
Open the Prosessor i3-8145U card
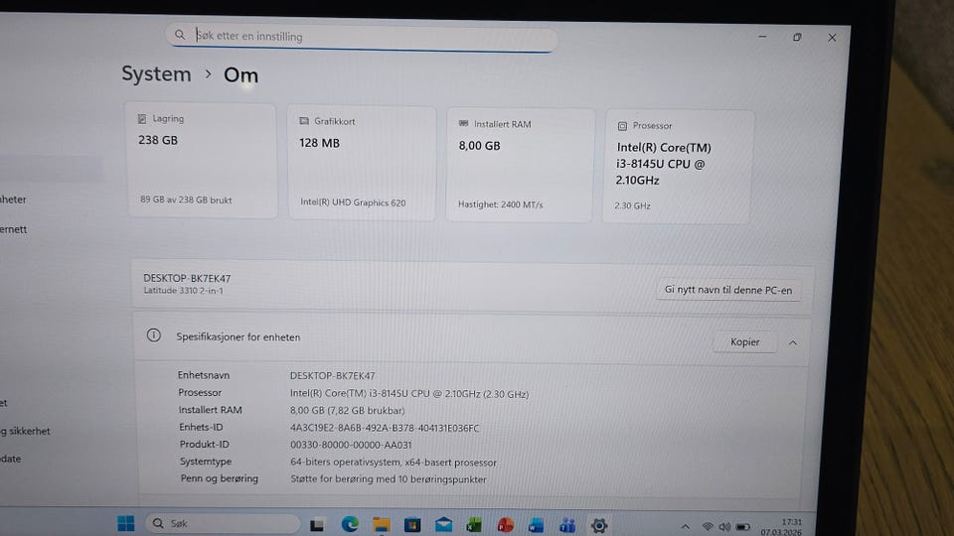[678, 167]
